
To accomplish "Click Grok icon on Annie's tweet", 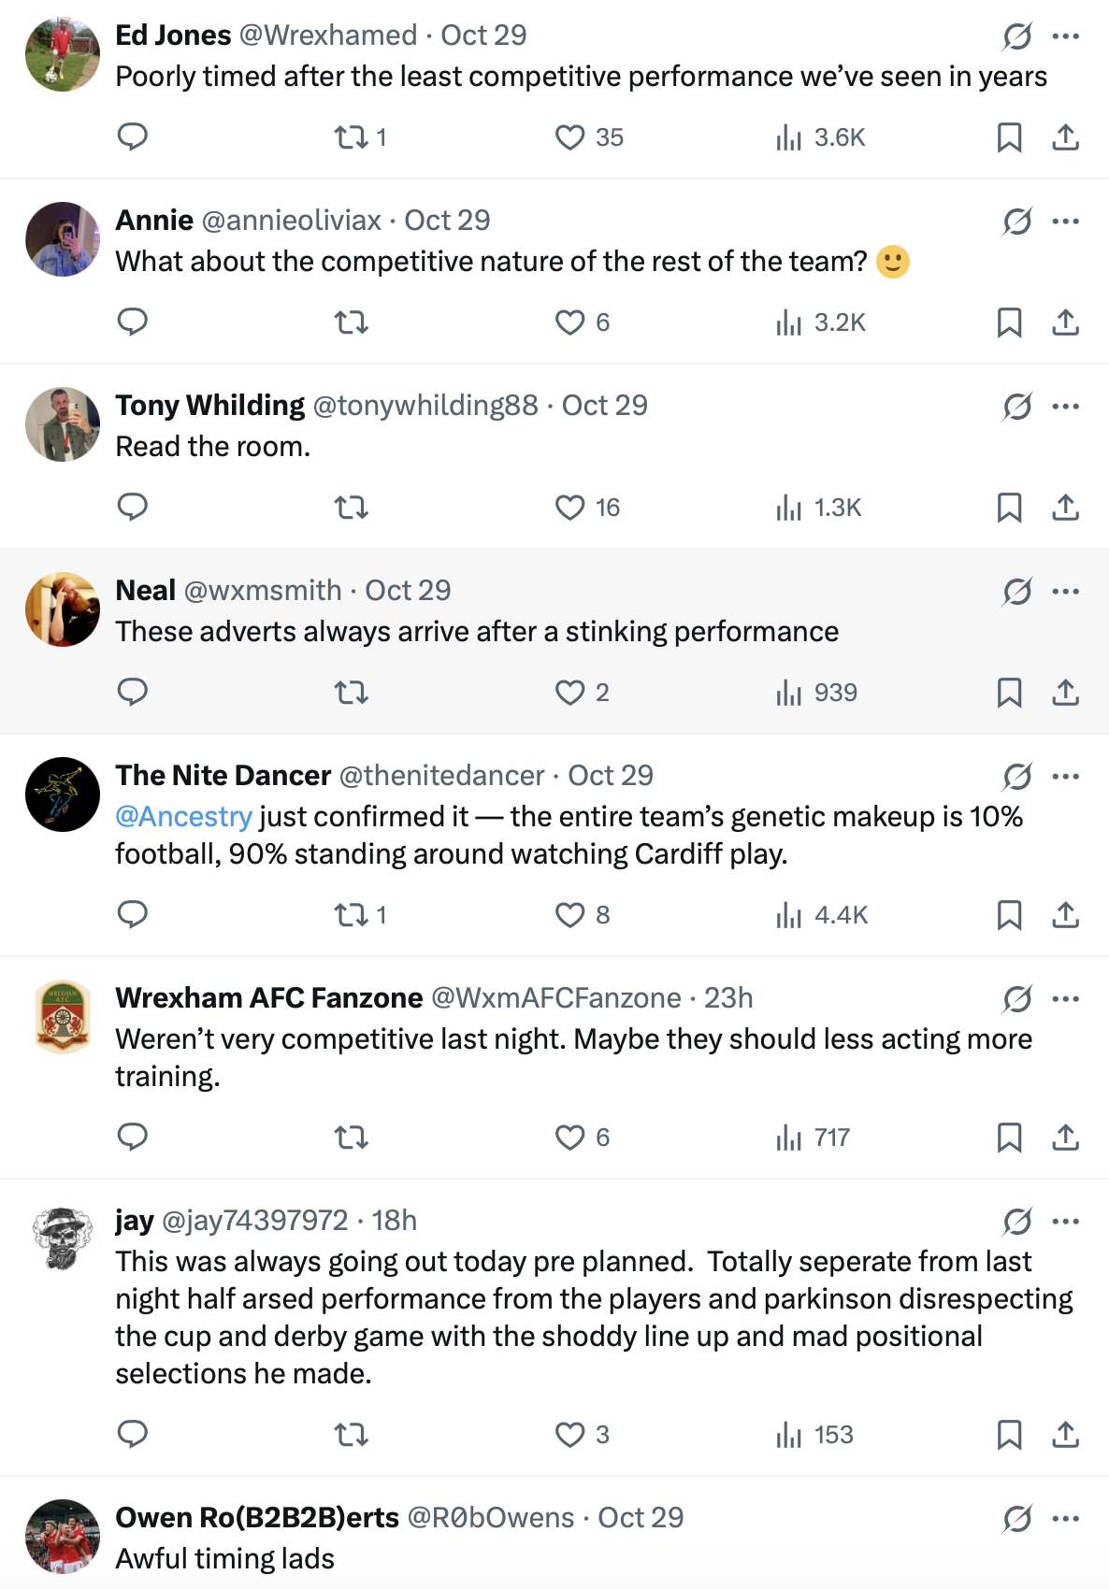I will 1017,222.
